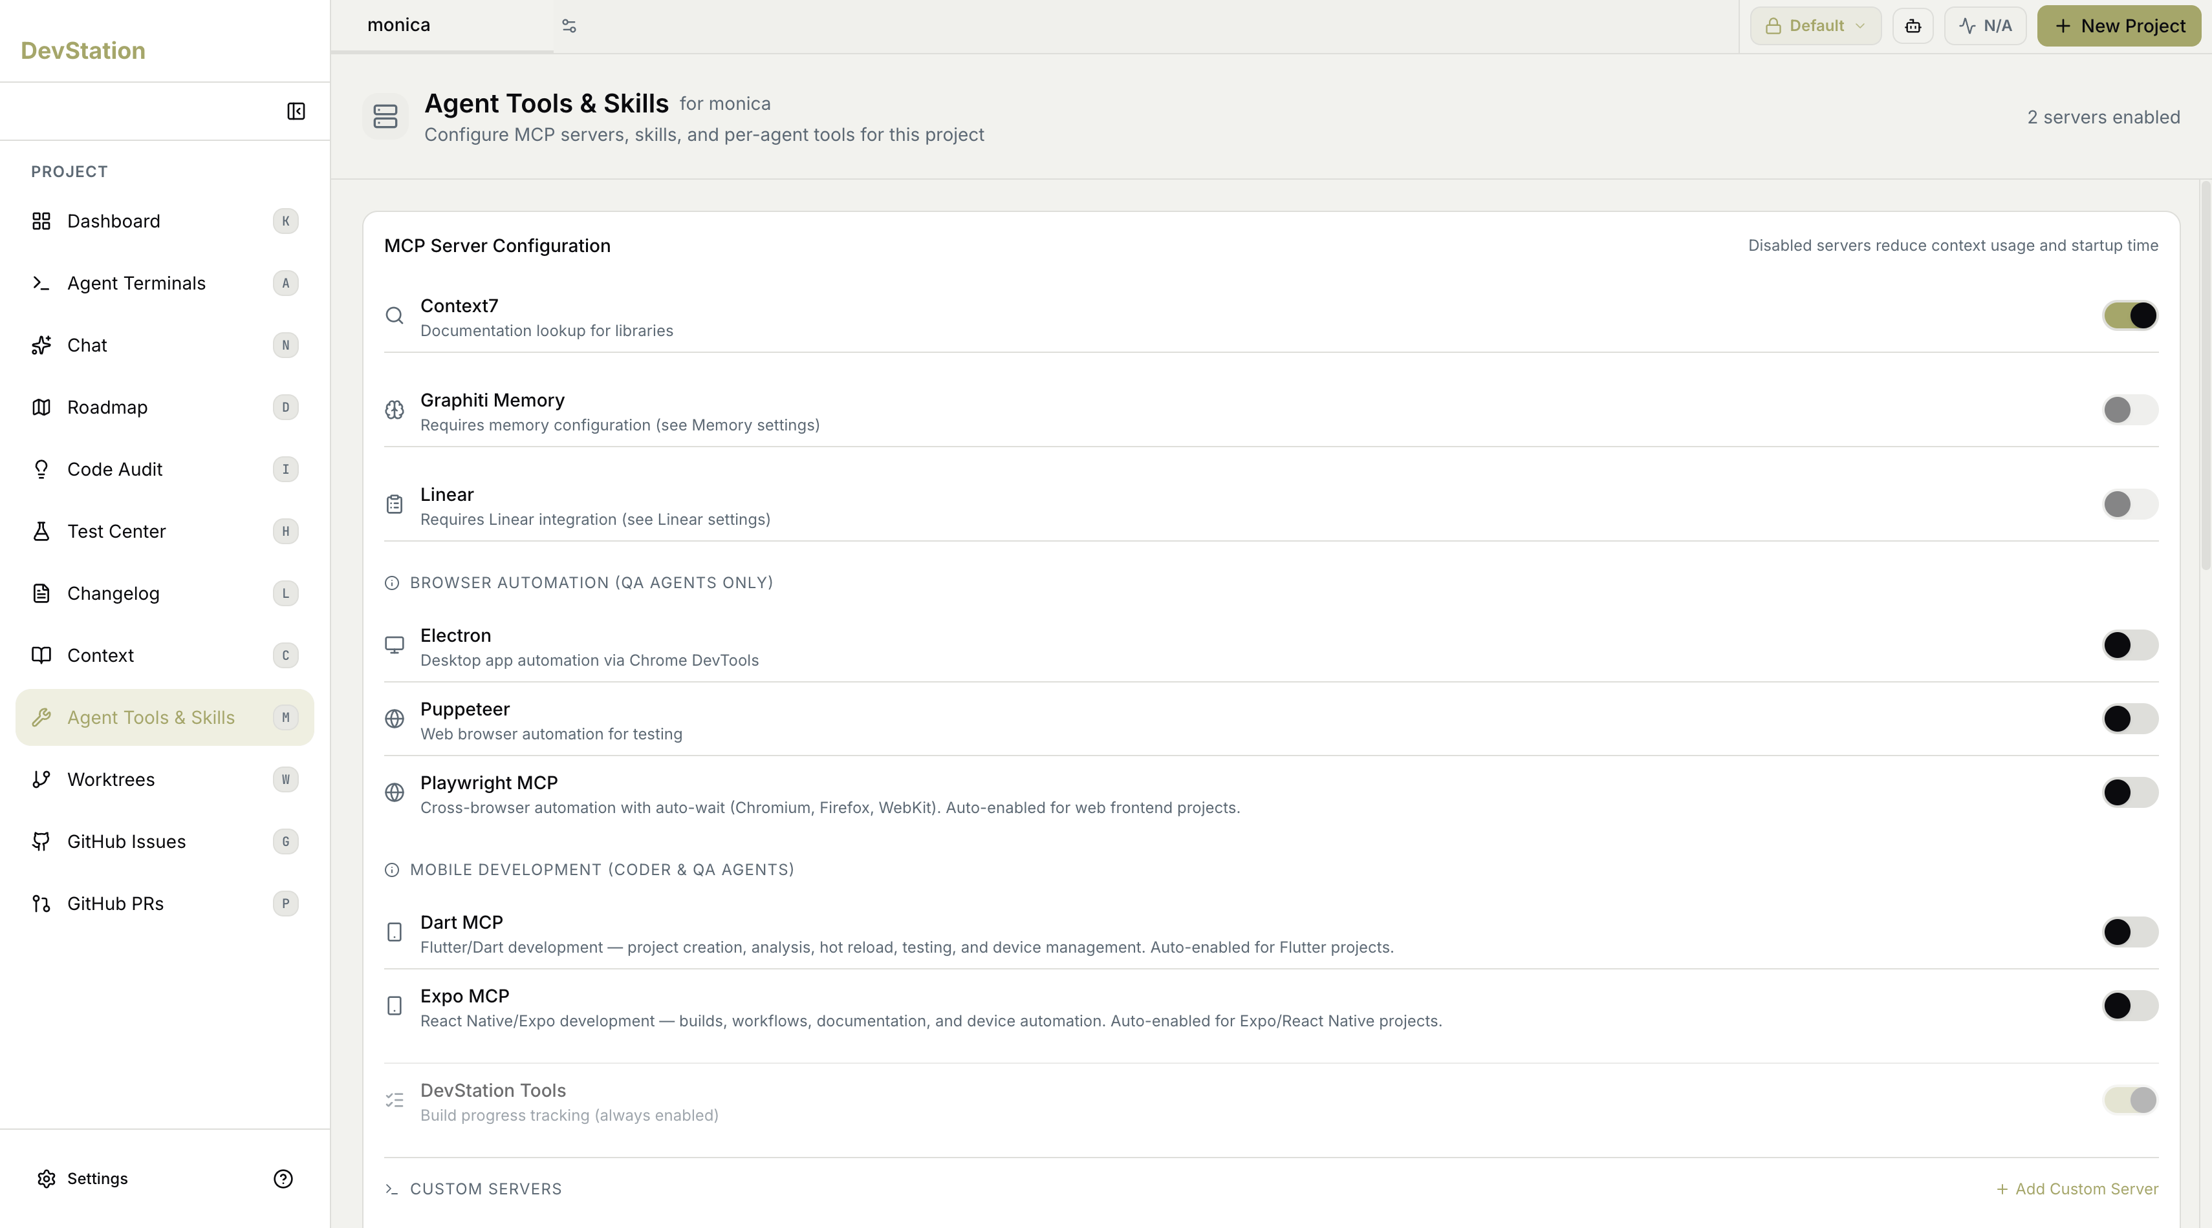This screenshot has width=2212, height=1228.
Task: Open project settings sliders icon next to monica
Action: click(569, 26)
